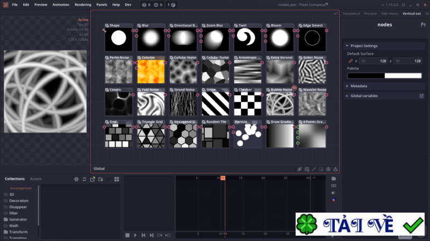Click the folder icon beside the timeline
The height and width of the screenshot is (241, 430).
333,178
